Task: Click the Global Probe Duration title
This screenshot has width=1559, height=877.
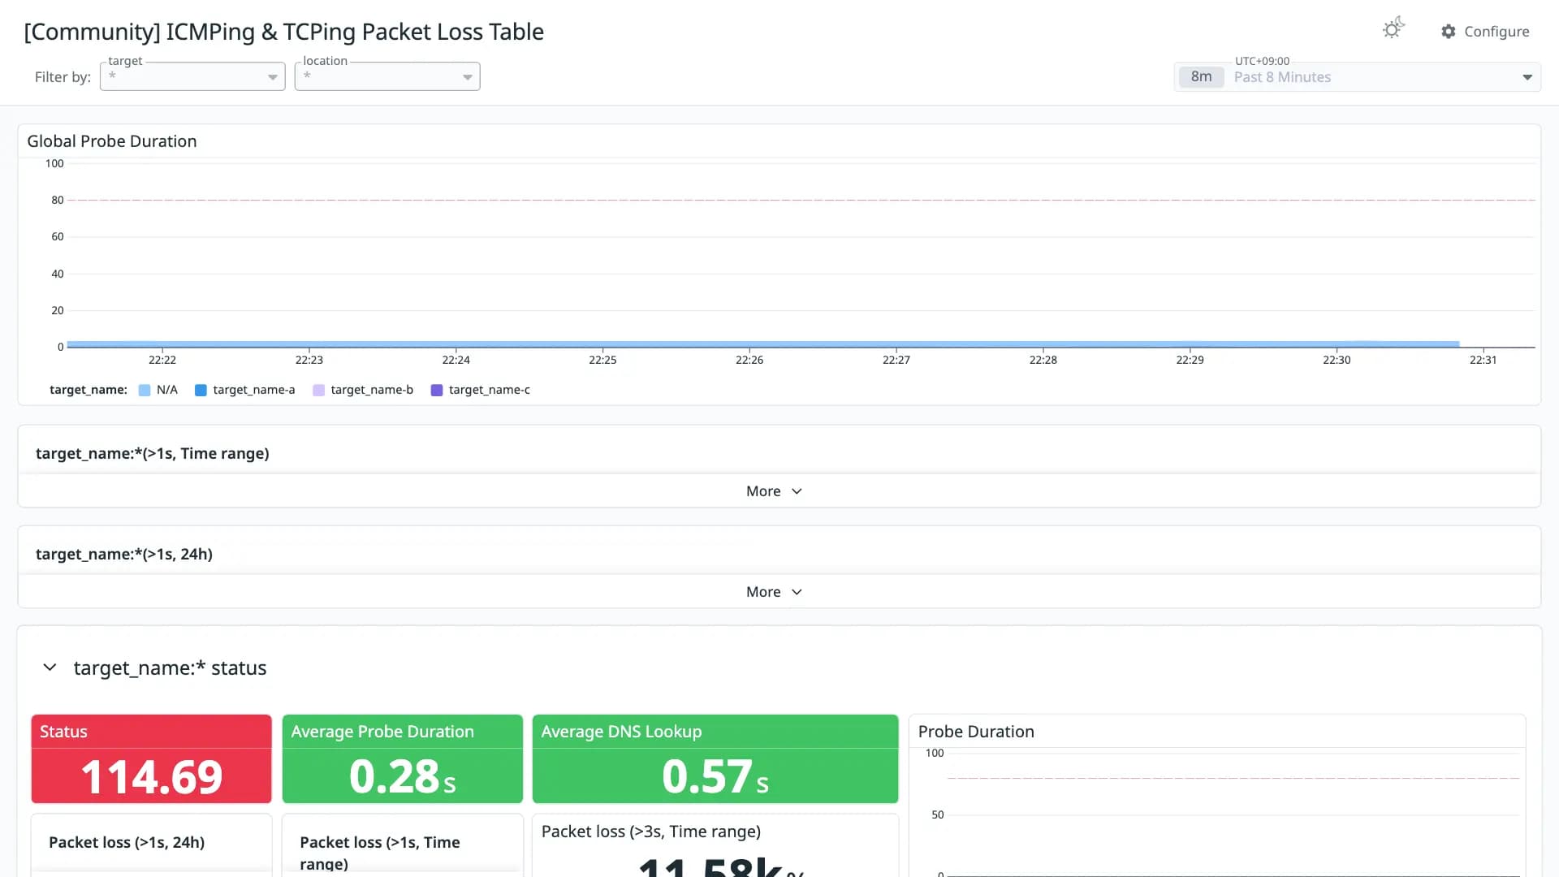Action: (x=112, y=141)
